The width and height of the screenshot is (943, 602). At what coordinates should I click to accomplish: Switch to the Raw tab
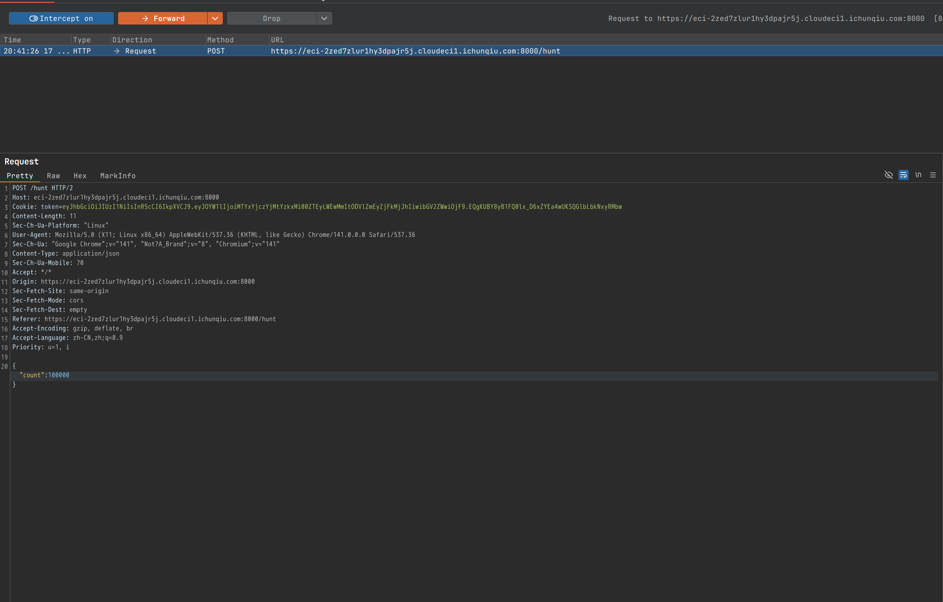pyautogui.click(x=53, y=176)
